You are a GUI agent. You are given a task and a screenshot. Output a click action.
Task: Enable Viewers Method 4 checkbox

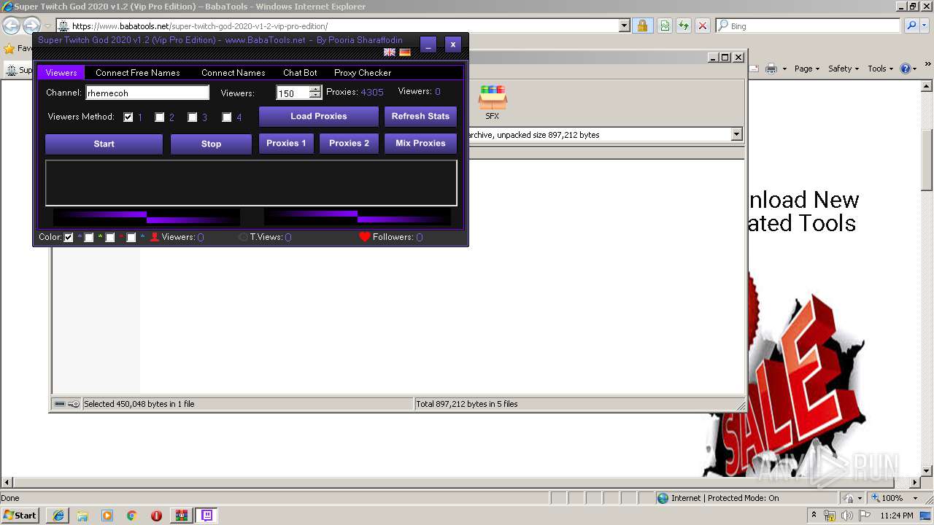(226, 117)
